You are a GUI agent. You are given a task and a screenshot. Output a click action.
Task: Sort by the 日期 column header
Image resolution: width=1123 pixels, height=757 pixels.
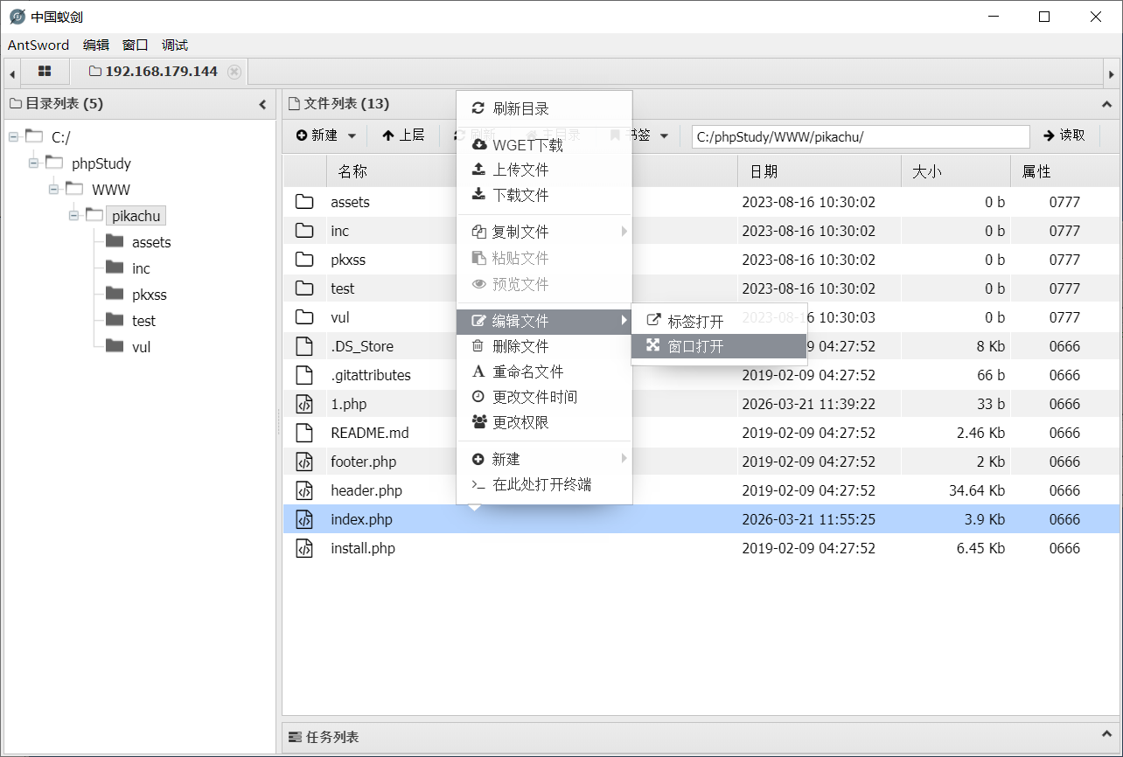click(820, 171)
